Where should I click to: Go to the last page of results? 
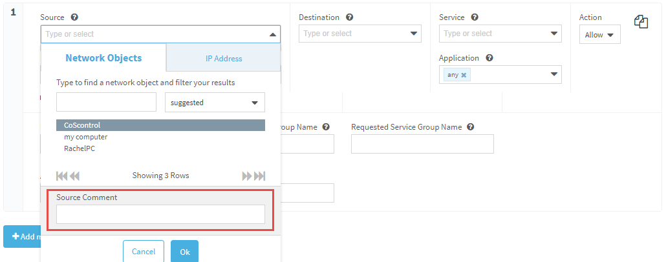click(260, 176)
